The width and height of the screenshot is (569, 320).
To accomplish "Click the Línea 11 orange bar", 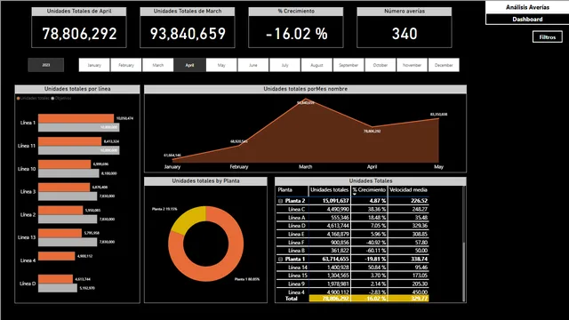I will (69, 141).
